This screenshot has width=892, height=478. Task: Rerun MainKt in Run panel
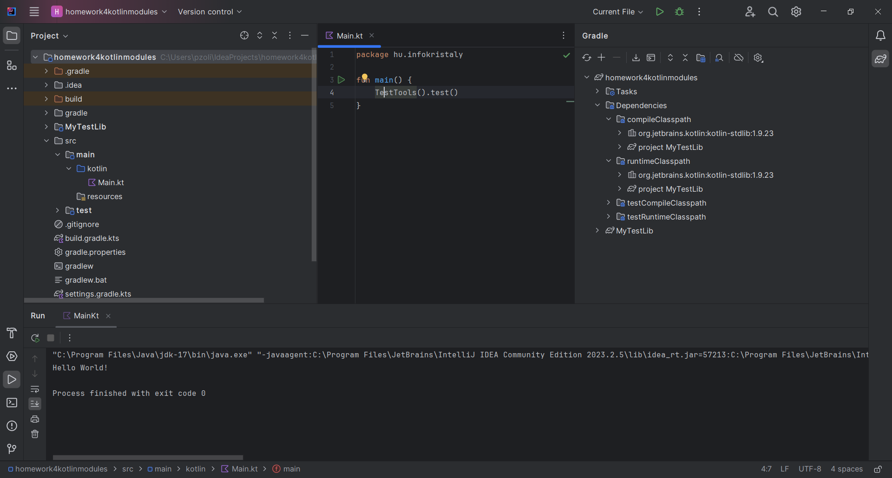pyautogui.click(x=35, y=338)
